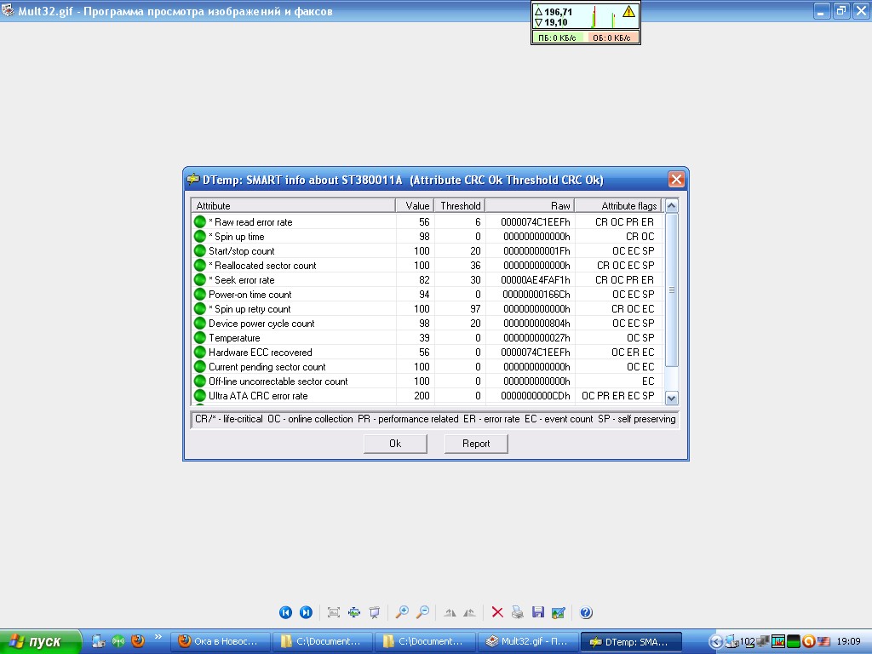Click DTemp lightning icon in dialog title
872x654 pixels.
tap(193, 179)
